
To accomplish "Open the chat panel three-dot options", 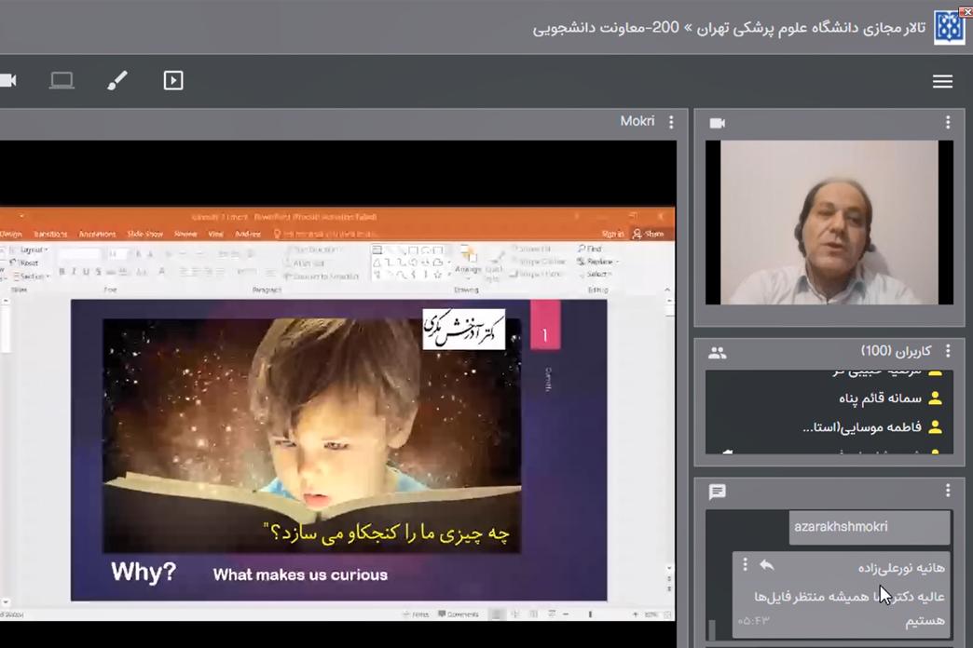I will point(948,491).
